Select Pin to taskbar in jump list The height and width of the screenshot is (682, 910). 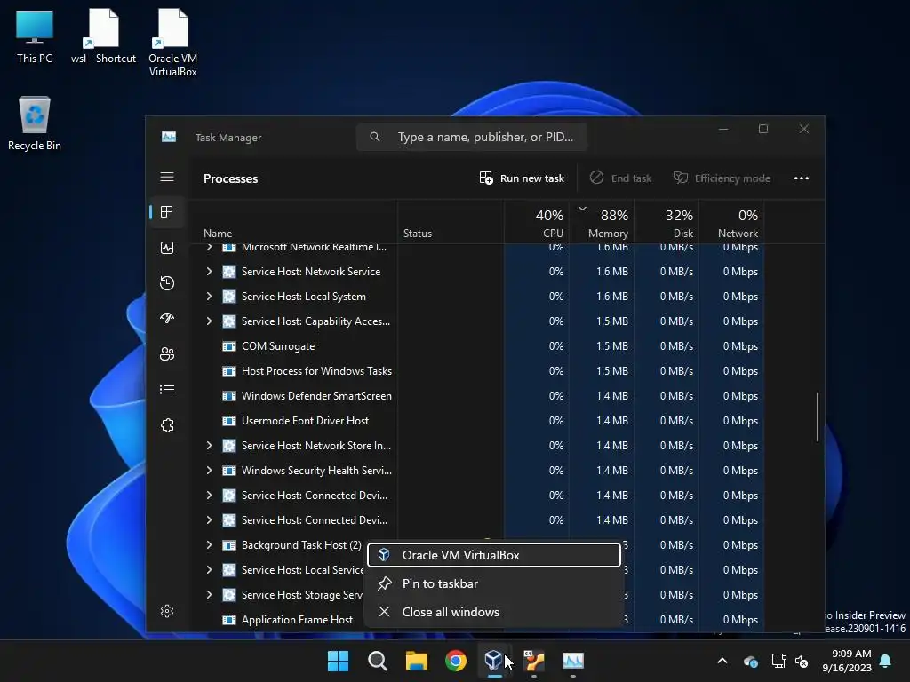coord(494,583)
